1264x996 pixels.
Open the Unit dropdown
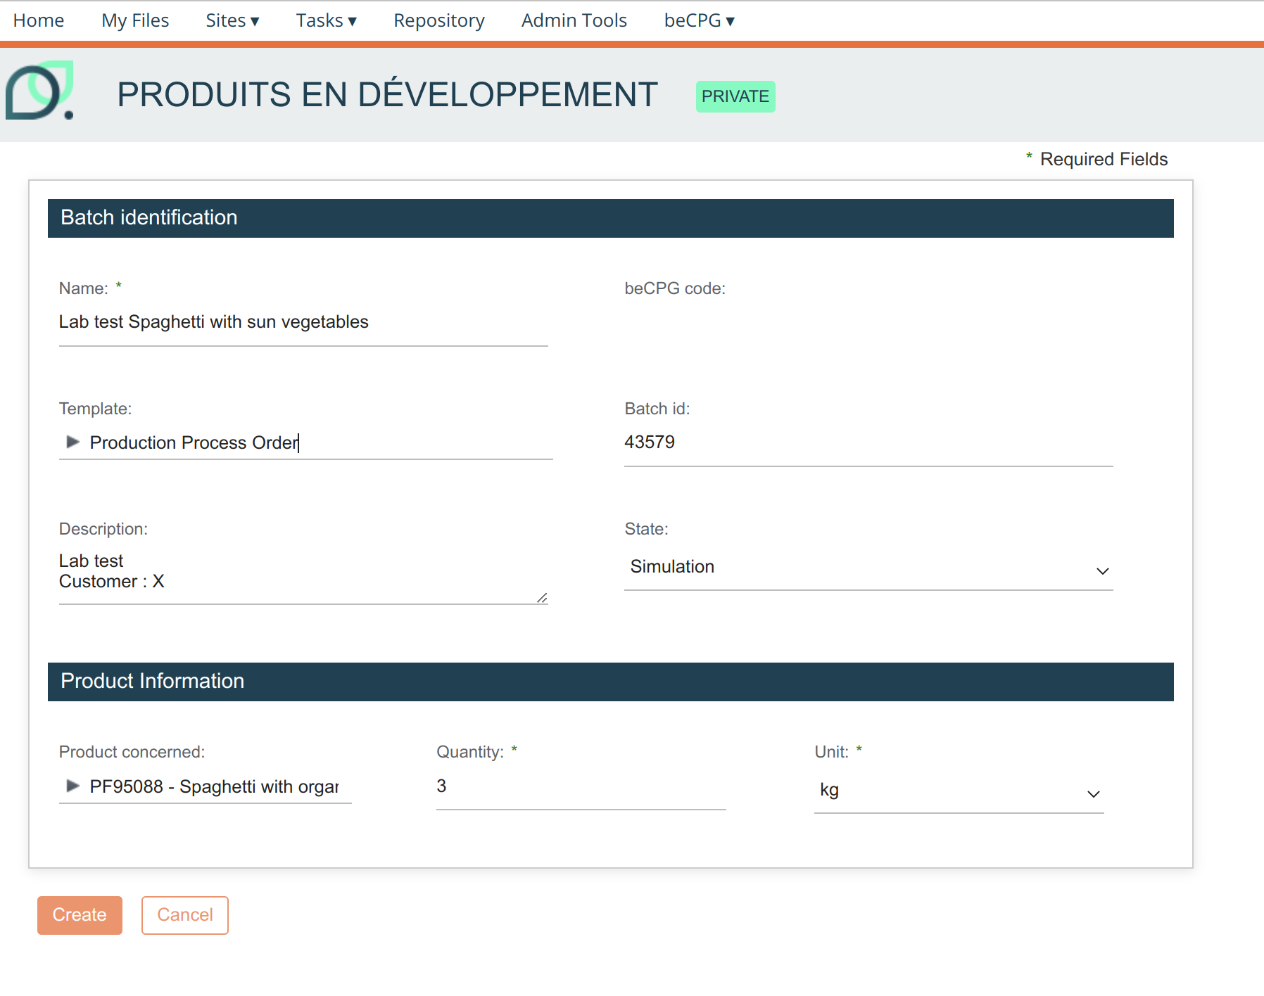pyautogui.click(x=959, y=791)
